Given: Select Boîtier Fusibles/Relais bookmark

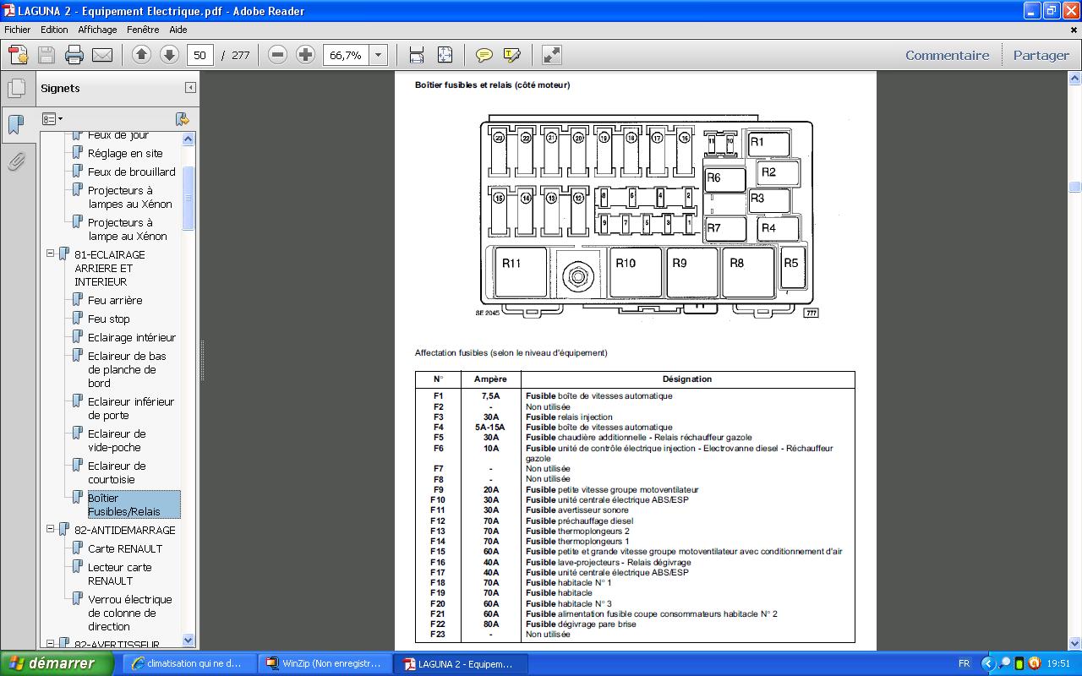Looking at the screenshot, I should 134,504.
